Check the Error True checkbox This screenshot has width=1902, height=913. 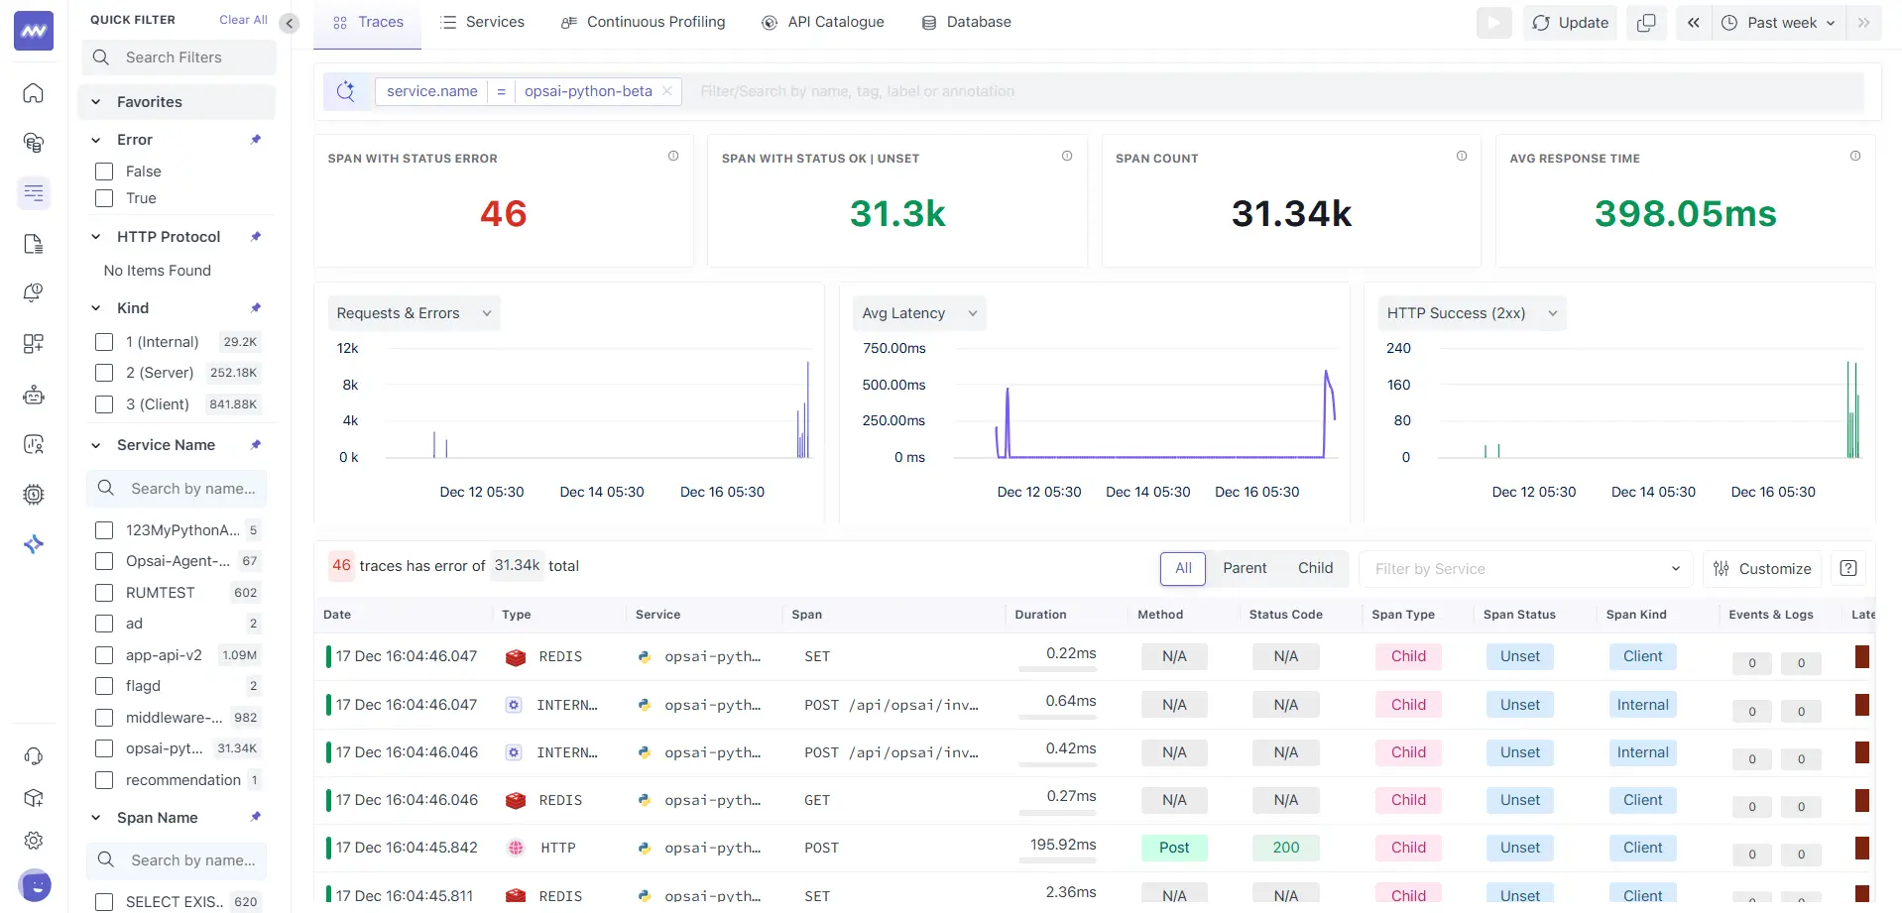click(x=104, y=198)
